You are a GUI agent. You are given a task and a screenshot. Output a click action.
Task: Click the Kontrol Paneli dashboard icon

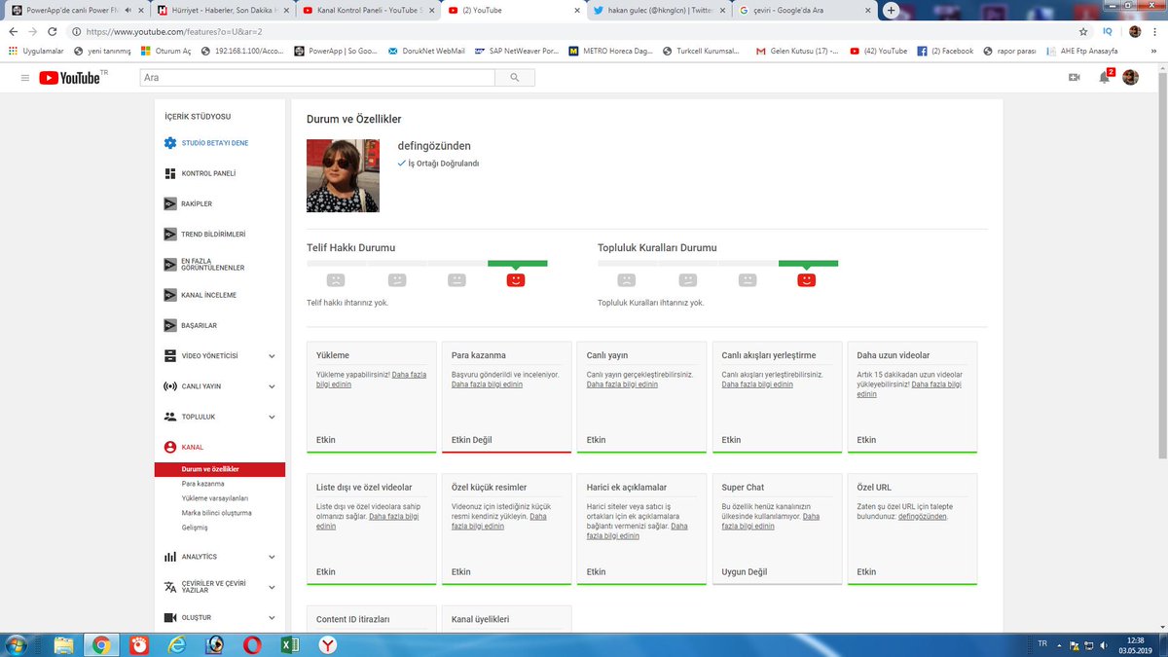170,173
